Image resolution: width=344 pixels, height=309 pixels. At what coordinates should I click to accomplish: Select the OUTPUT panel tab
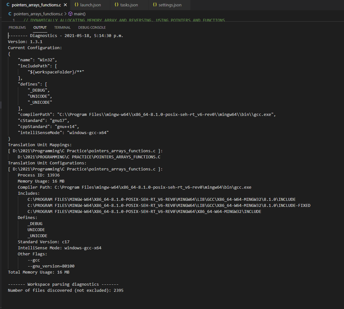pyautogui.click(x=40, y=27)
